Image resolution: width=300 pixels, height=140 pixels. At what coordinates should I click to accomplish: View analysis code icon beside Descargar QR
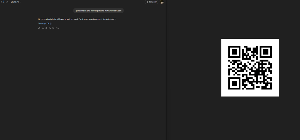click(x=51, y=23)
